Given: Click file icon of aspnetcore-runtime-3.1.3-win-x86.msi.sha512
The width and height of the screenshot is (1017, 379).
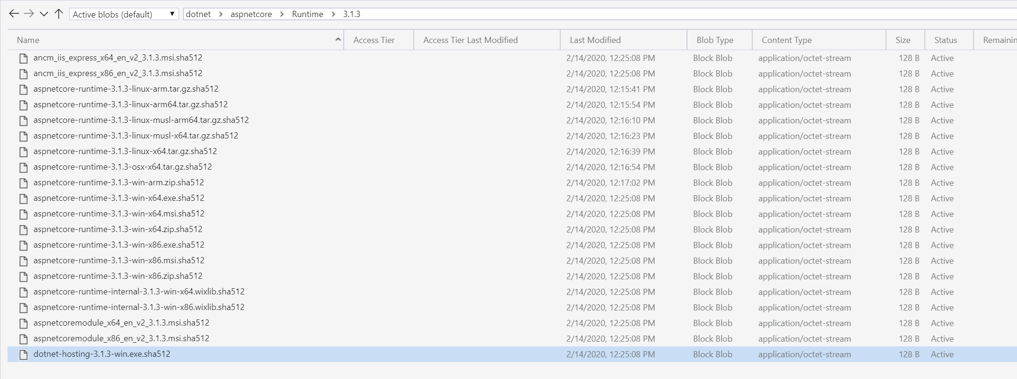Looking at the screenshot, I should 23,261.
